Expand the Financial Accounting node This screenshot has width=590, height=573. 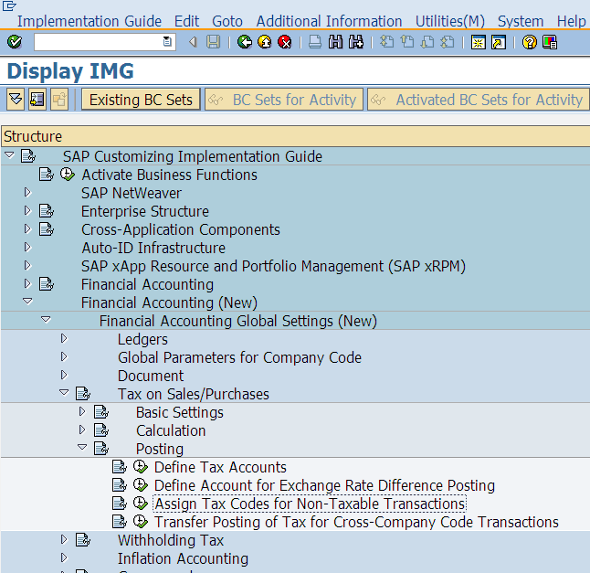(x=27, y=283)
